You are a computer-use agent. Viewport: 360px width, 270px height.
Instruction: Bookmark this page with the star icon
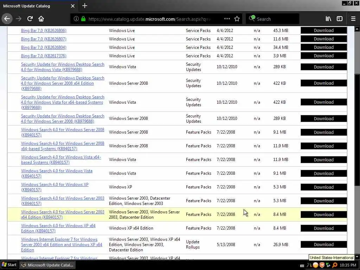tap(237, 19)
